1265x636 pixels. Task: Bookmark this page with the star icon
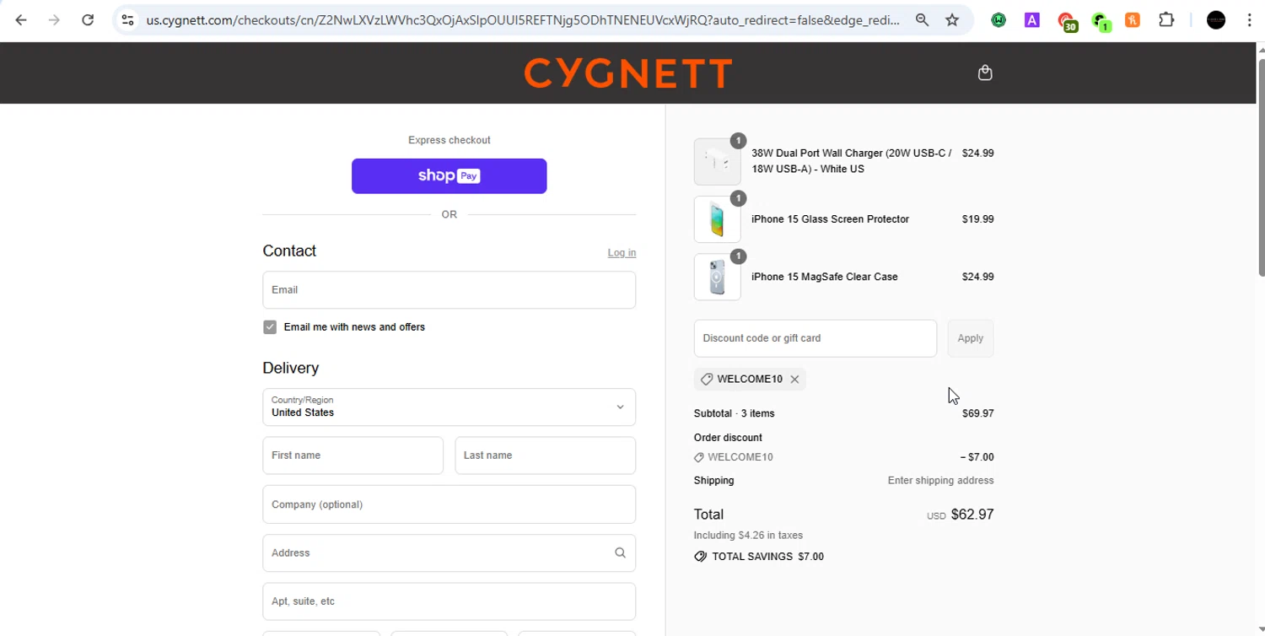(x=952, y=19)
